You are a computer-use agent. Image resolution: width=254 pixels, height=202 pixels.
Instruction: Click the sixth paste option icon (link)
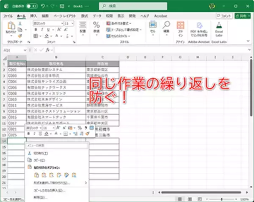click(x=74, y=175)
